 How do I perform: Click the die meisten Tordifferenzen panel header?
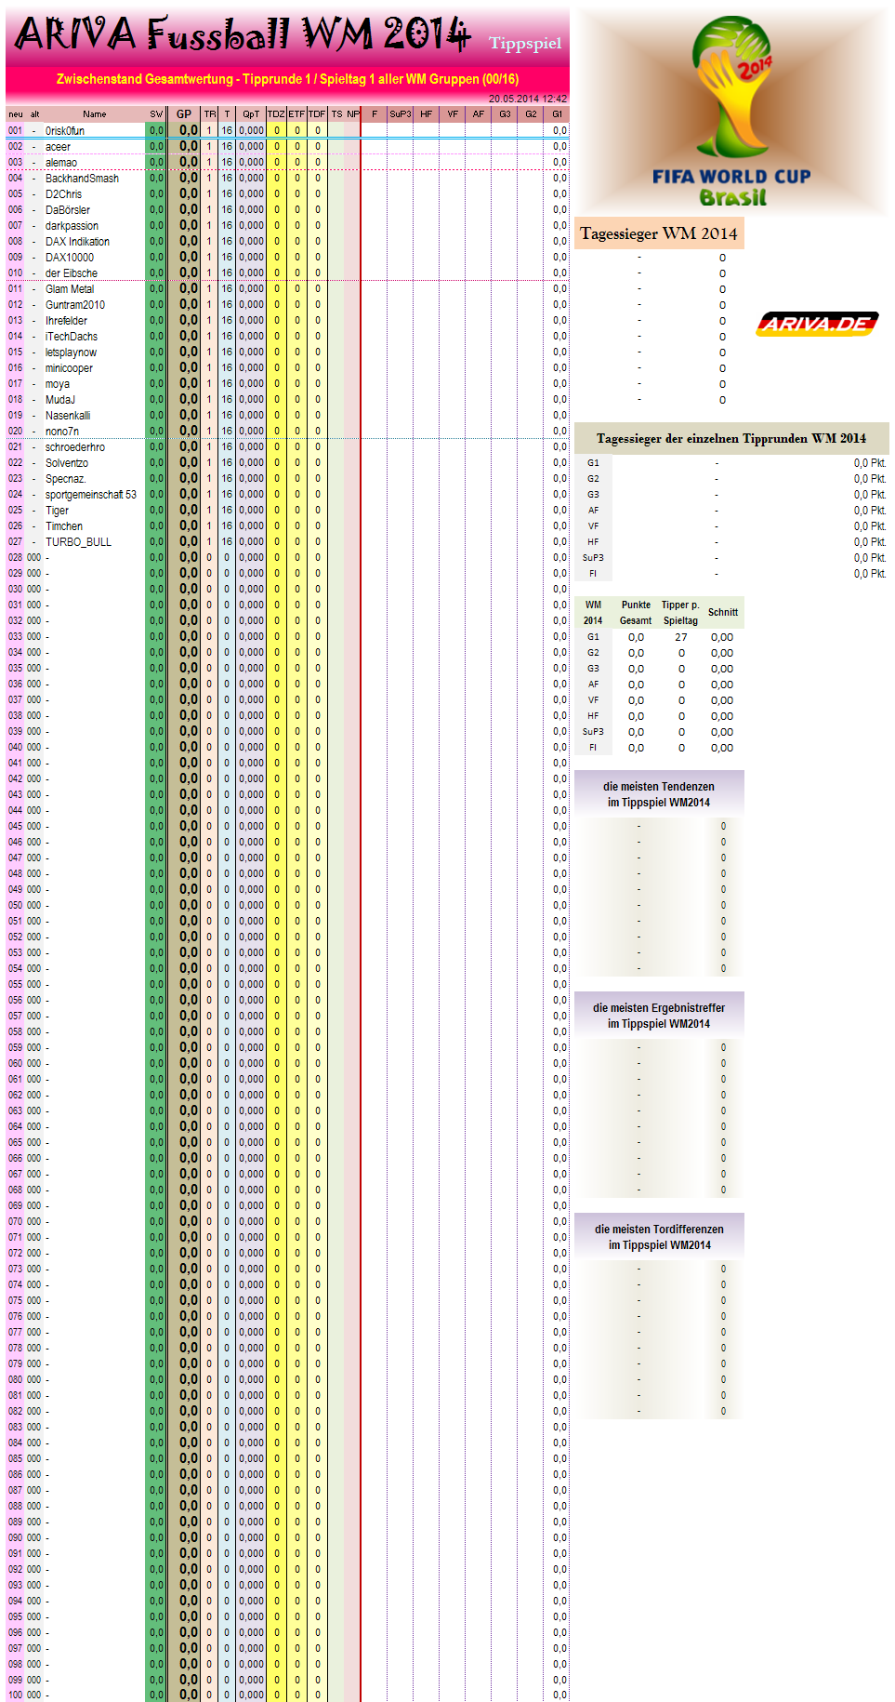pyautogui.click(x=658, y=1237)
